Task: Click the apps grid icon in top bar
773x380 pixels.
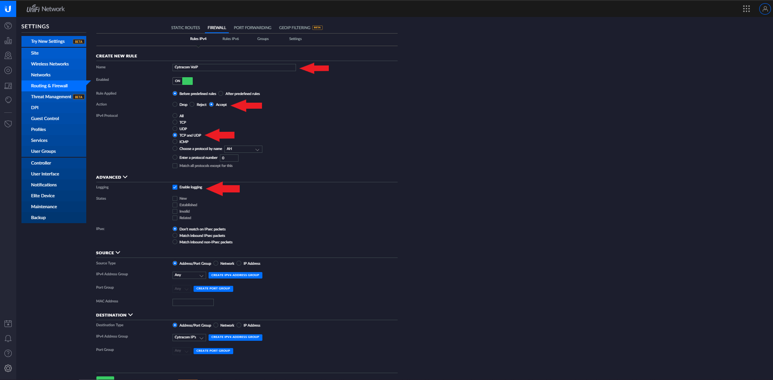Action: (746, 8)
